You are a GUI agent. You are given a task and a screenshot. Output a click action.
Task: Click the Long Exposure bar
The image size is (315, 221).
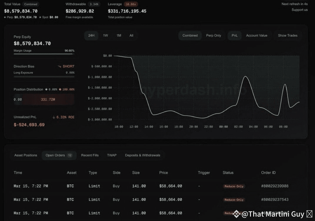click(x=44, y=77)
